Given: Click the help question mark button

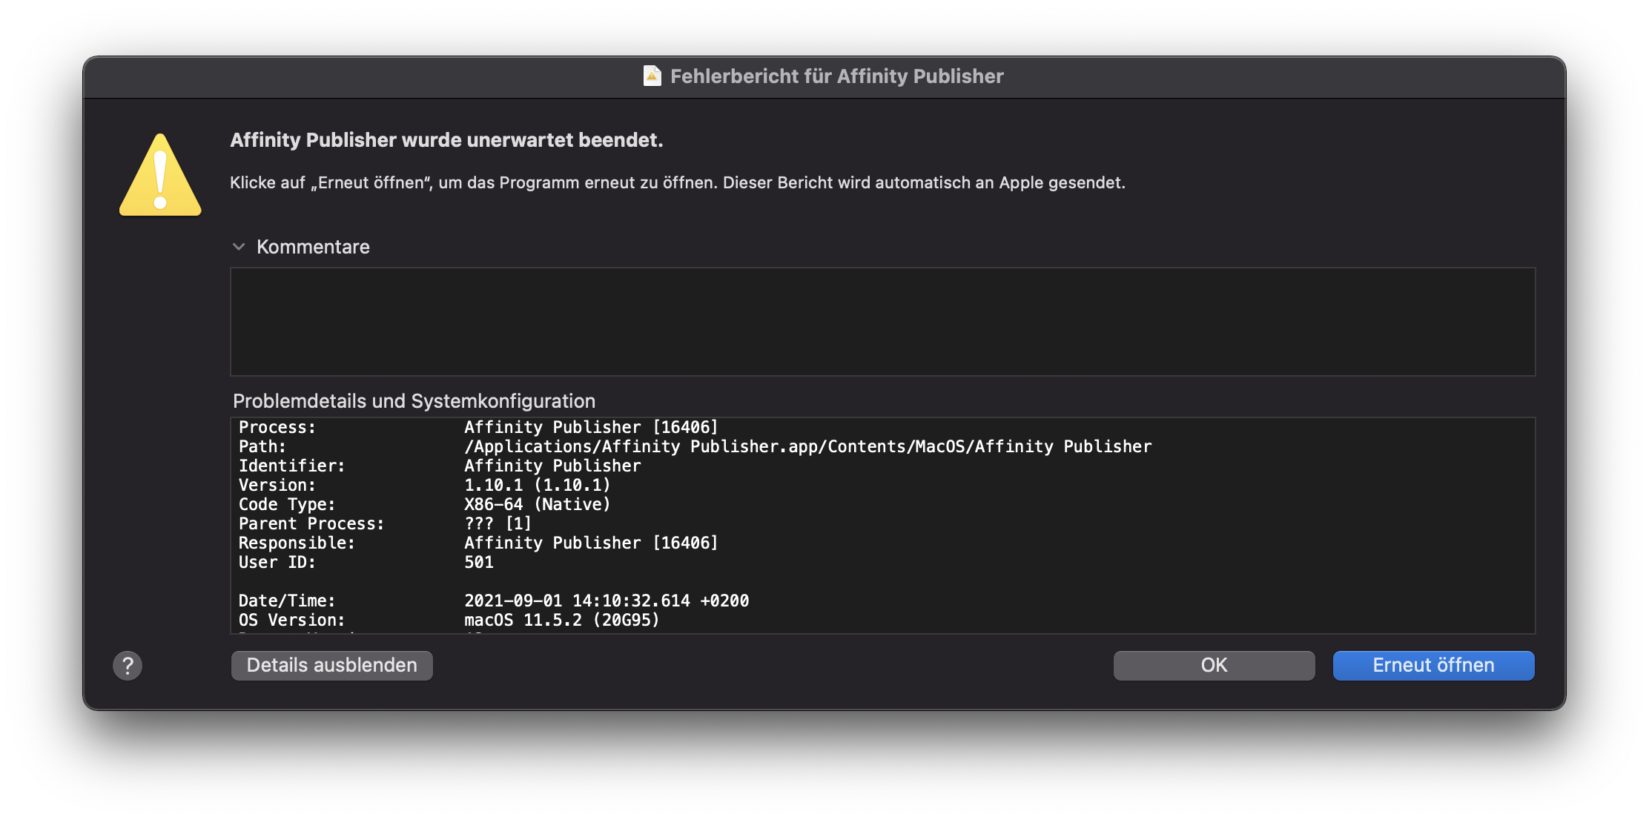Looking at the screenshot, I should pyautogui.click(x=128, y=666).
